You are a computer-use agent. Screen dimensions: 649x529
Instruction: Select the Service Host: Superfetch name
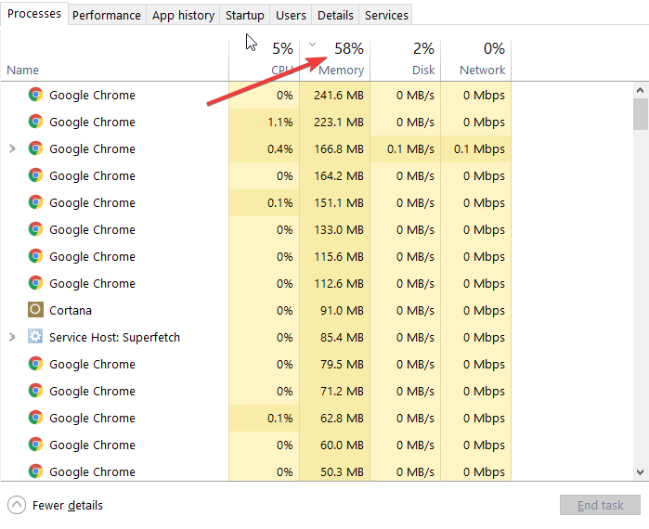click(114, 337)
